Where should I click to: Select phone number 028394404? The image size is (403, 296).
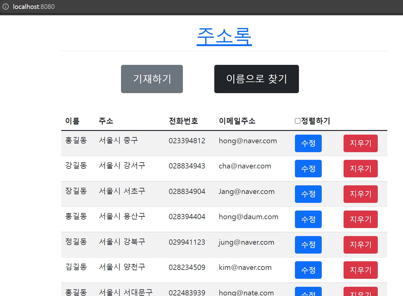[x=187, y=217]
